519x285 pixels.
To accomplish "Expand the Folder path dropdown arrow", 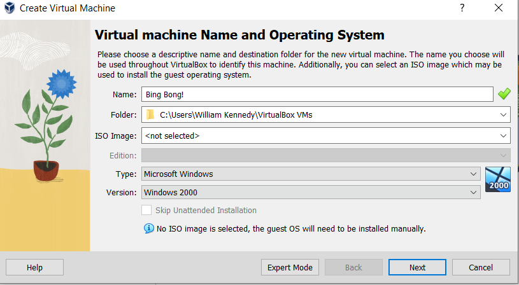I will (x=504, y=115).
